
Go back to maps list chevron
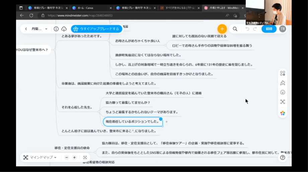pyautogui.click(x=26, y=29)
